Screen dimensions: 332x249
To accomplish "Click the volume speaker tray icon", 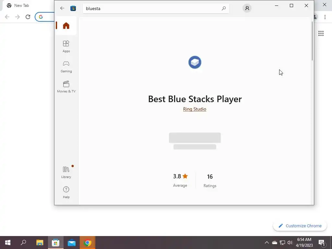I will [290, 243].
